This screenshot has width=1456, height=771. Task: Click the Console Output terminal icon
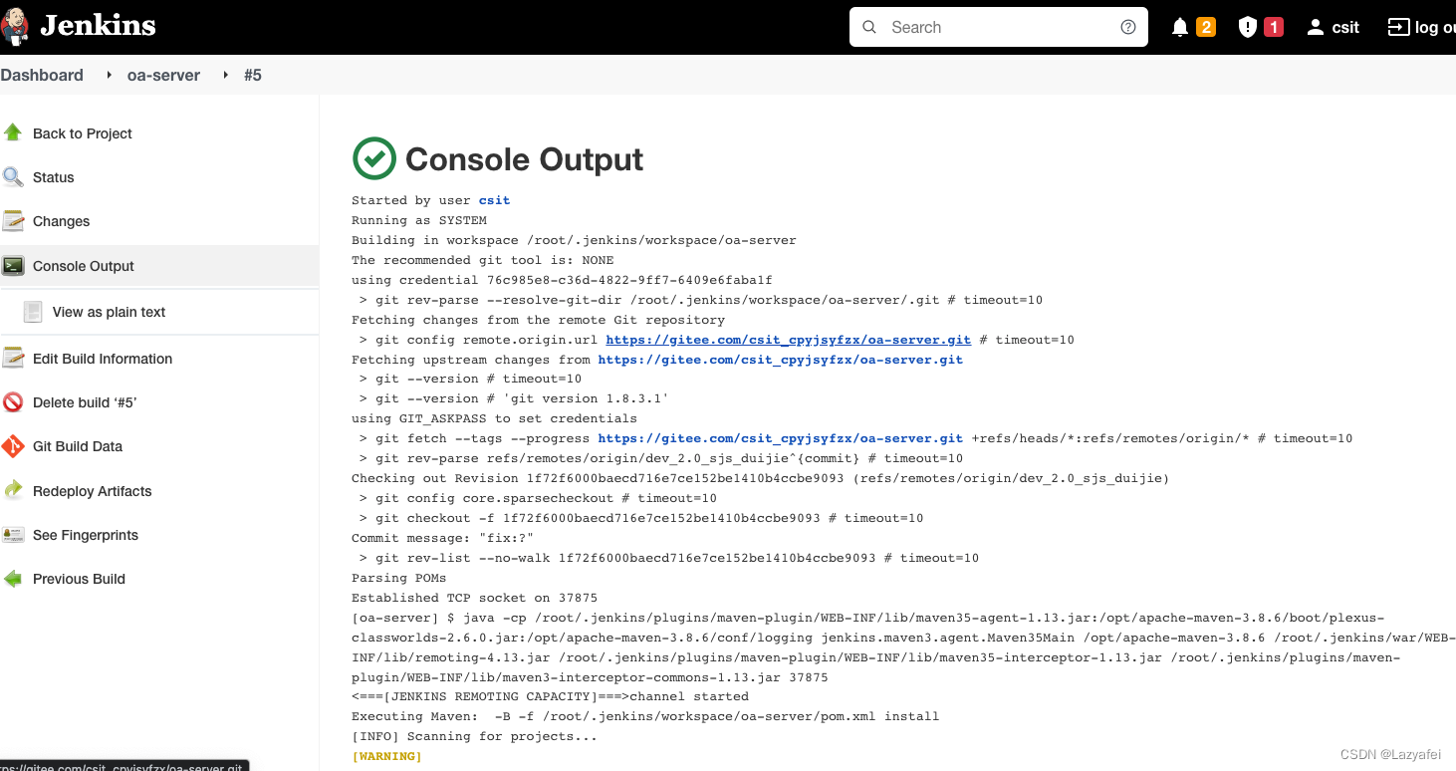[14, 266]
